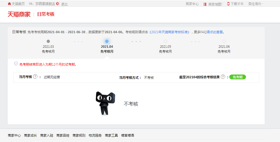The width and height of the screenshot is (280, 142).
Task: Select the 2021.06 month marker
Action: 224,41
